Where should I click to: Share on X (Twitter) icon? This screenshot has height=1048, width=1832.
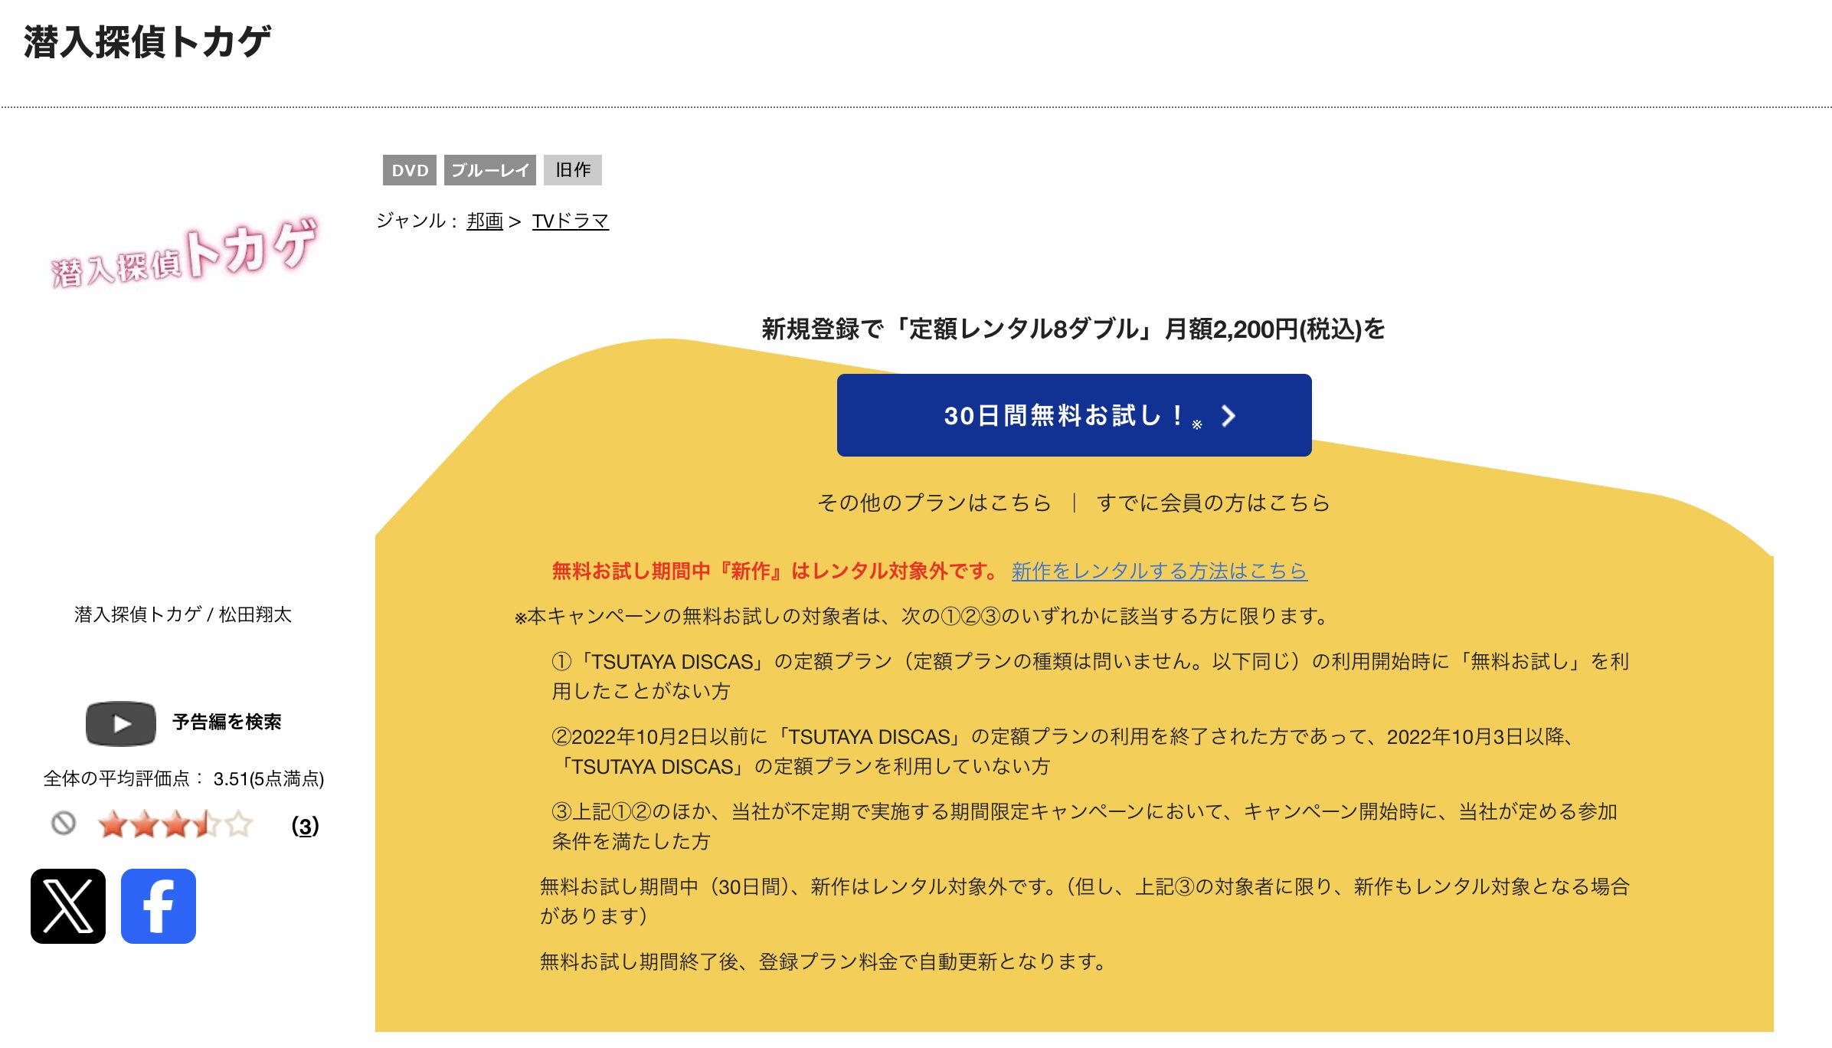68,906
